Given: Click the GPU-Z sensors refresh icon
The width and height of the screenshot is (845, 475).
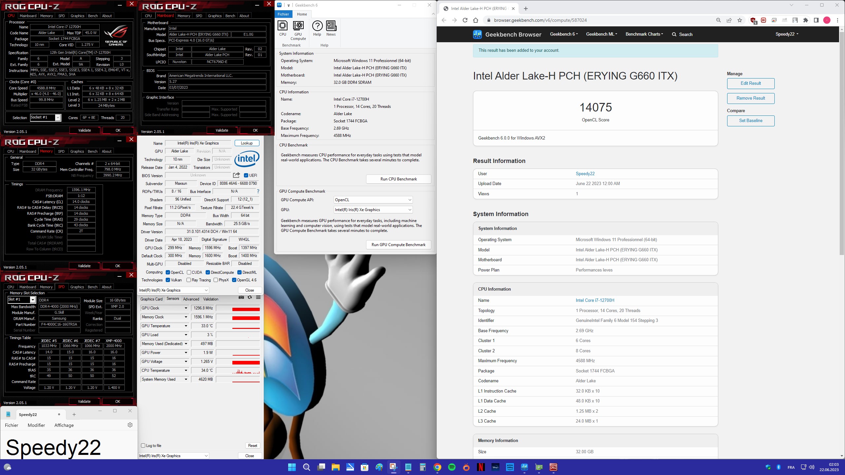Looking at the screenshot, I should (250, 297).
